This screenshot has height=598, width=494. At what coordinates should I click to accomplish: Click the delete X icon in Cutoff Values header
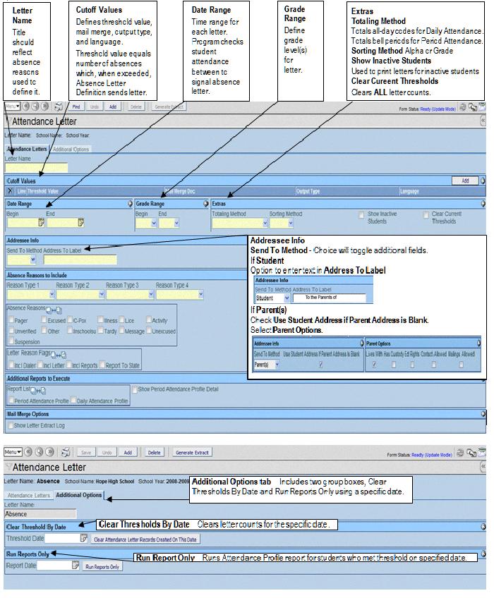click(x=9, y=191)
